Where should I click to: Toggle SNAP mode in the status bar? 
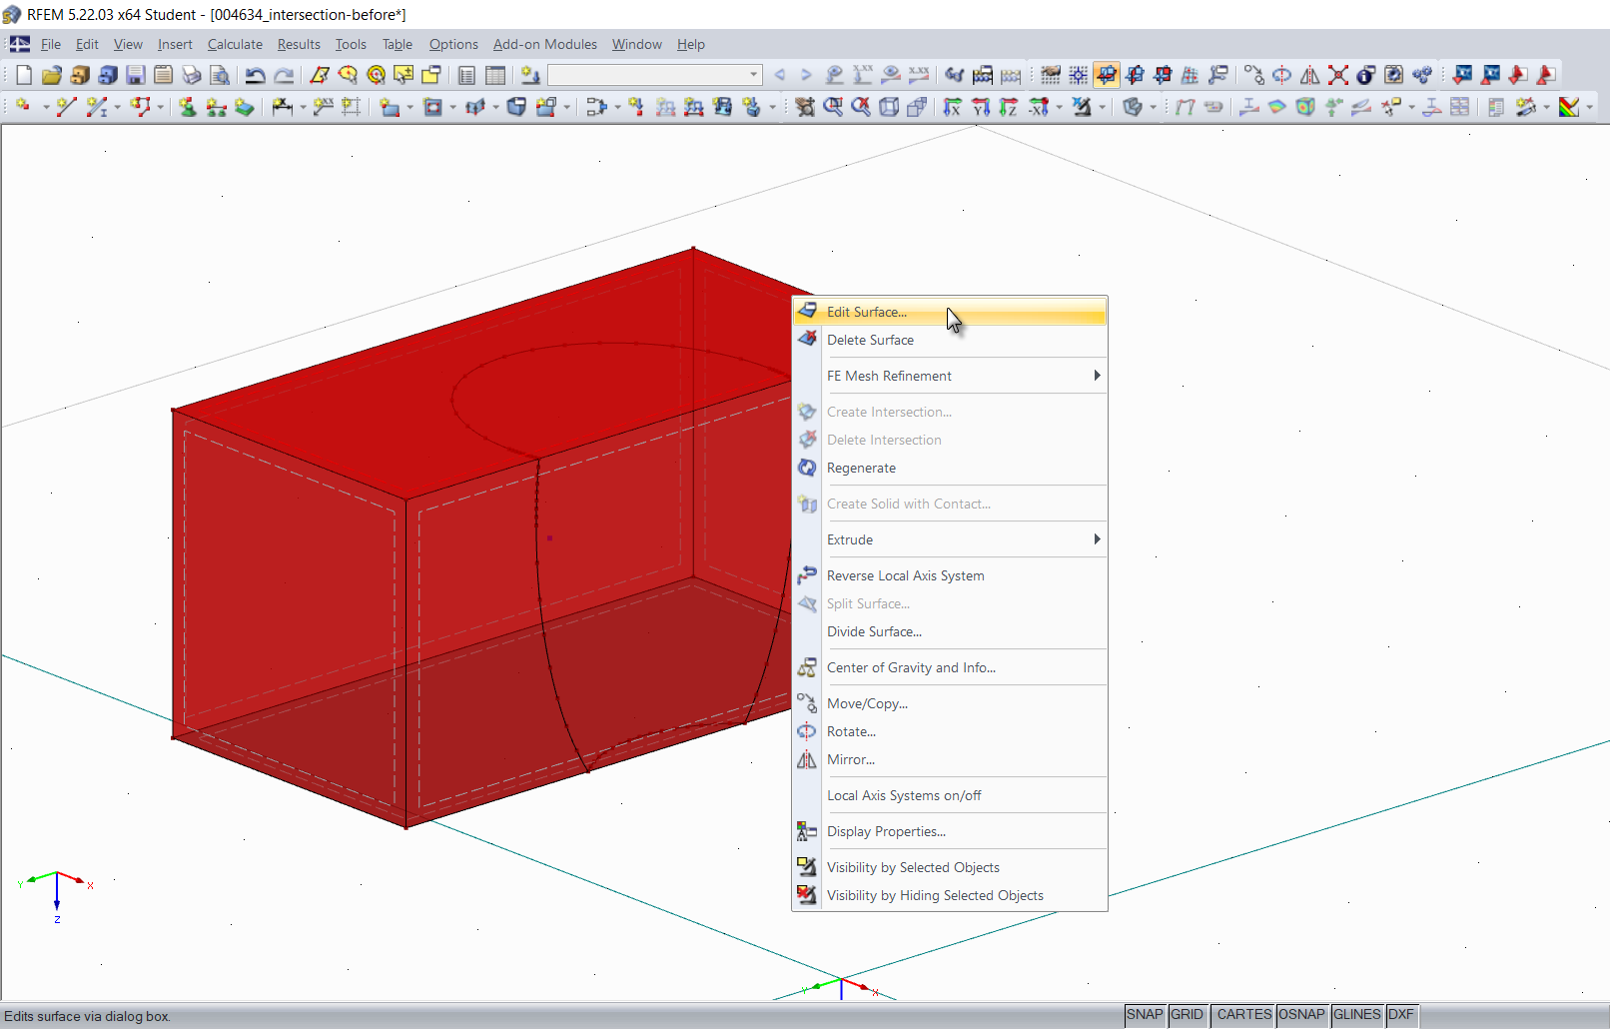tap(1145, 1015)
